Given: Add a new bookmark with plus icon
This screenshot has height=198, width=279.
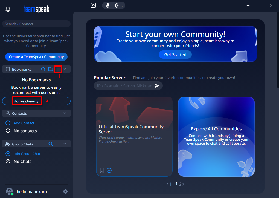Looking at the screenshot, I should coord(58,69).
